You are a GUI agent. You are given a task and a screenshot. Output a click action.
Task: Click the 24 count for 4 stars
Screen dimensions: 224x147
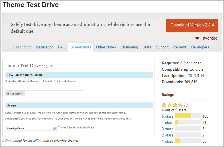tap(204, 122)
